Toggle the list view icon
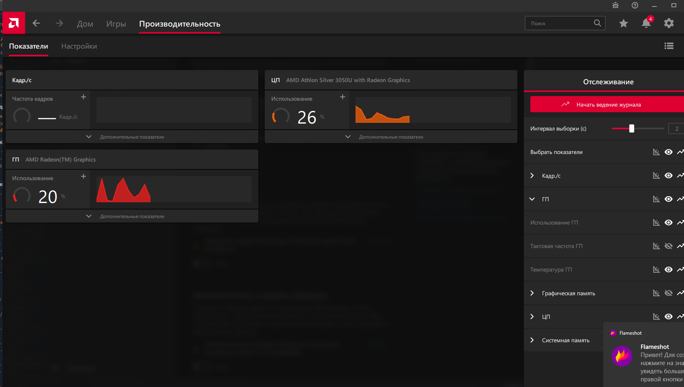The width and height of the screenshot is (684, 387). coord(669,46)
